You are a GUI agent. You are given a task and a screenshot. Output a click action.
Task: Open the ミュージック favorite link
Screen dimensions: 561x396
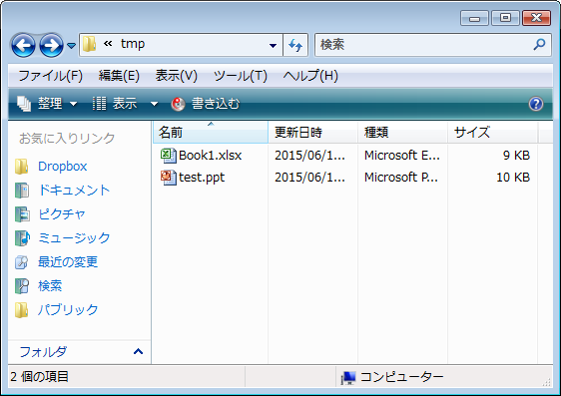[x=74, y=238]
